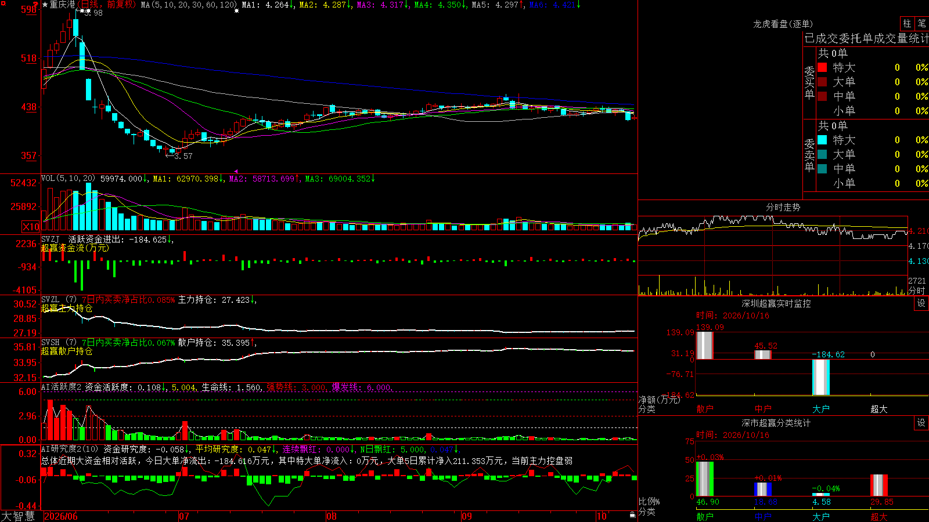Viewport: 929px width, 522px height.
Task: Click the 超赢散户持仓 yellow label
Action: [x=67, y=351]
